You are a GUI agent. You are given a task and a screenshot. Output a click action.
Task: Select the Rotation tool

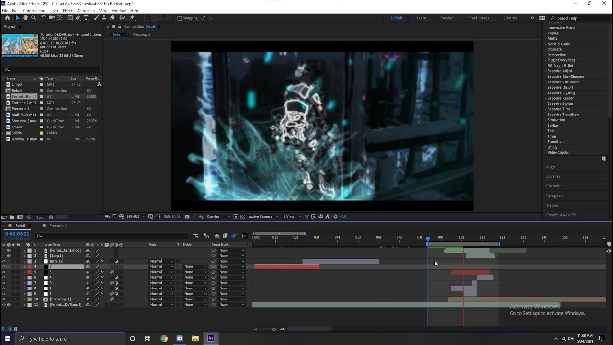click(x=44, y=18)
